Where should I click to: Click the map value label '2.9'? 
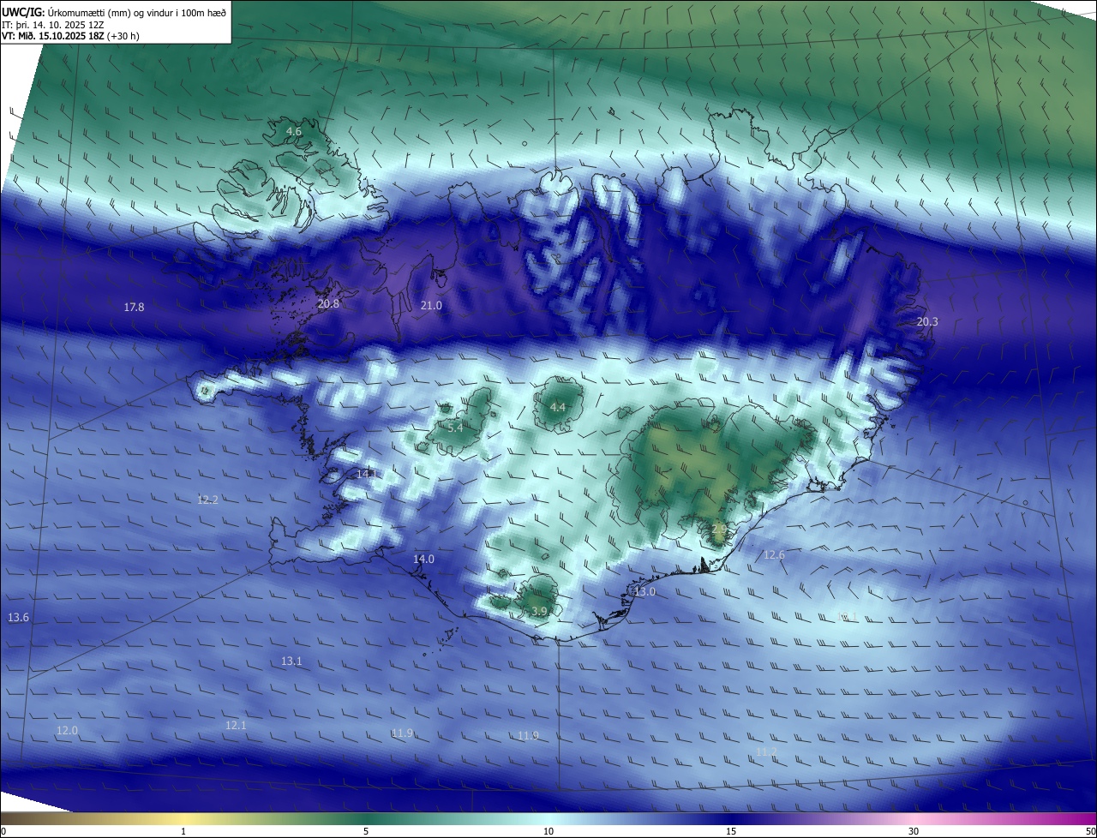(719, 530)
